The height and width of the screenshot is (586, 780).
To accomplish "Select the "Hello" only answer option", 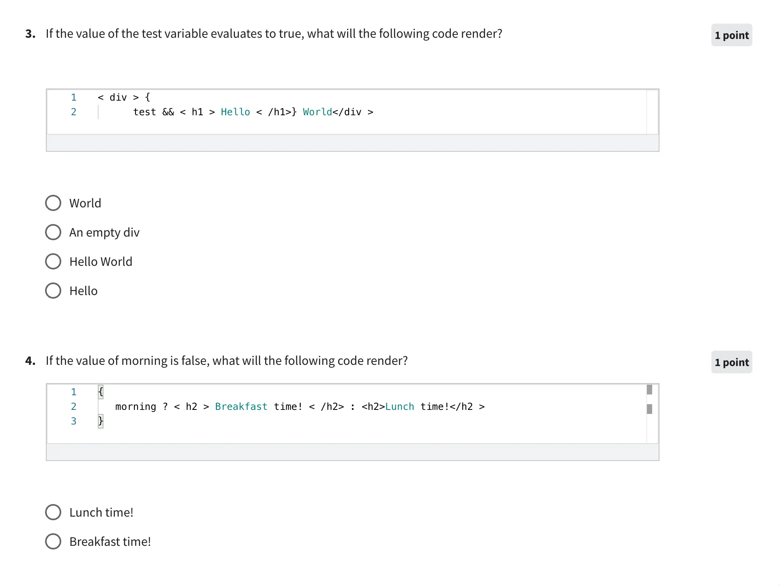I will pos(53,291).
